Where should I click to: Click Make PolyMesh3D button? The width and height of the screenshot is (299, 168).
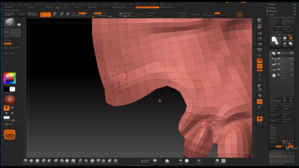tap(285, 27)
